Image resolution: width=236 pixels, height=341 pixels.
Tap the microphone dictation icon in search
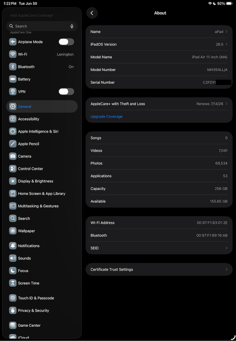coord(72,26)
